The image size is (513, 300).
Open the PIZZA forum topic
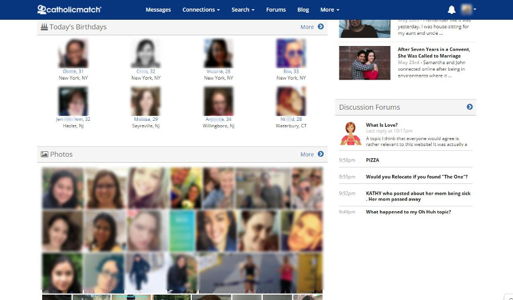(372, 160)
